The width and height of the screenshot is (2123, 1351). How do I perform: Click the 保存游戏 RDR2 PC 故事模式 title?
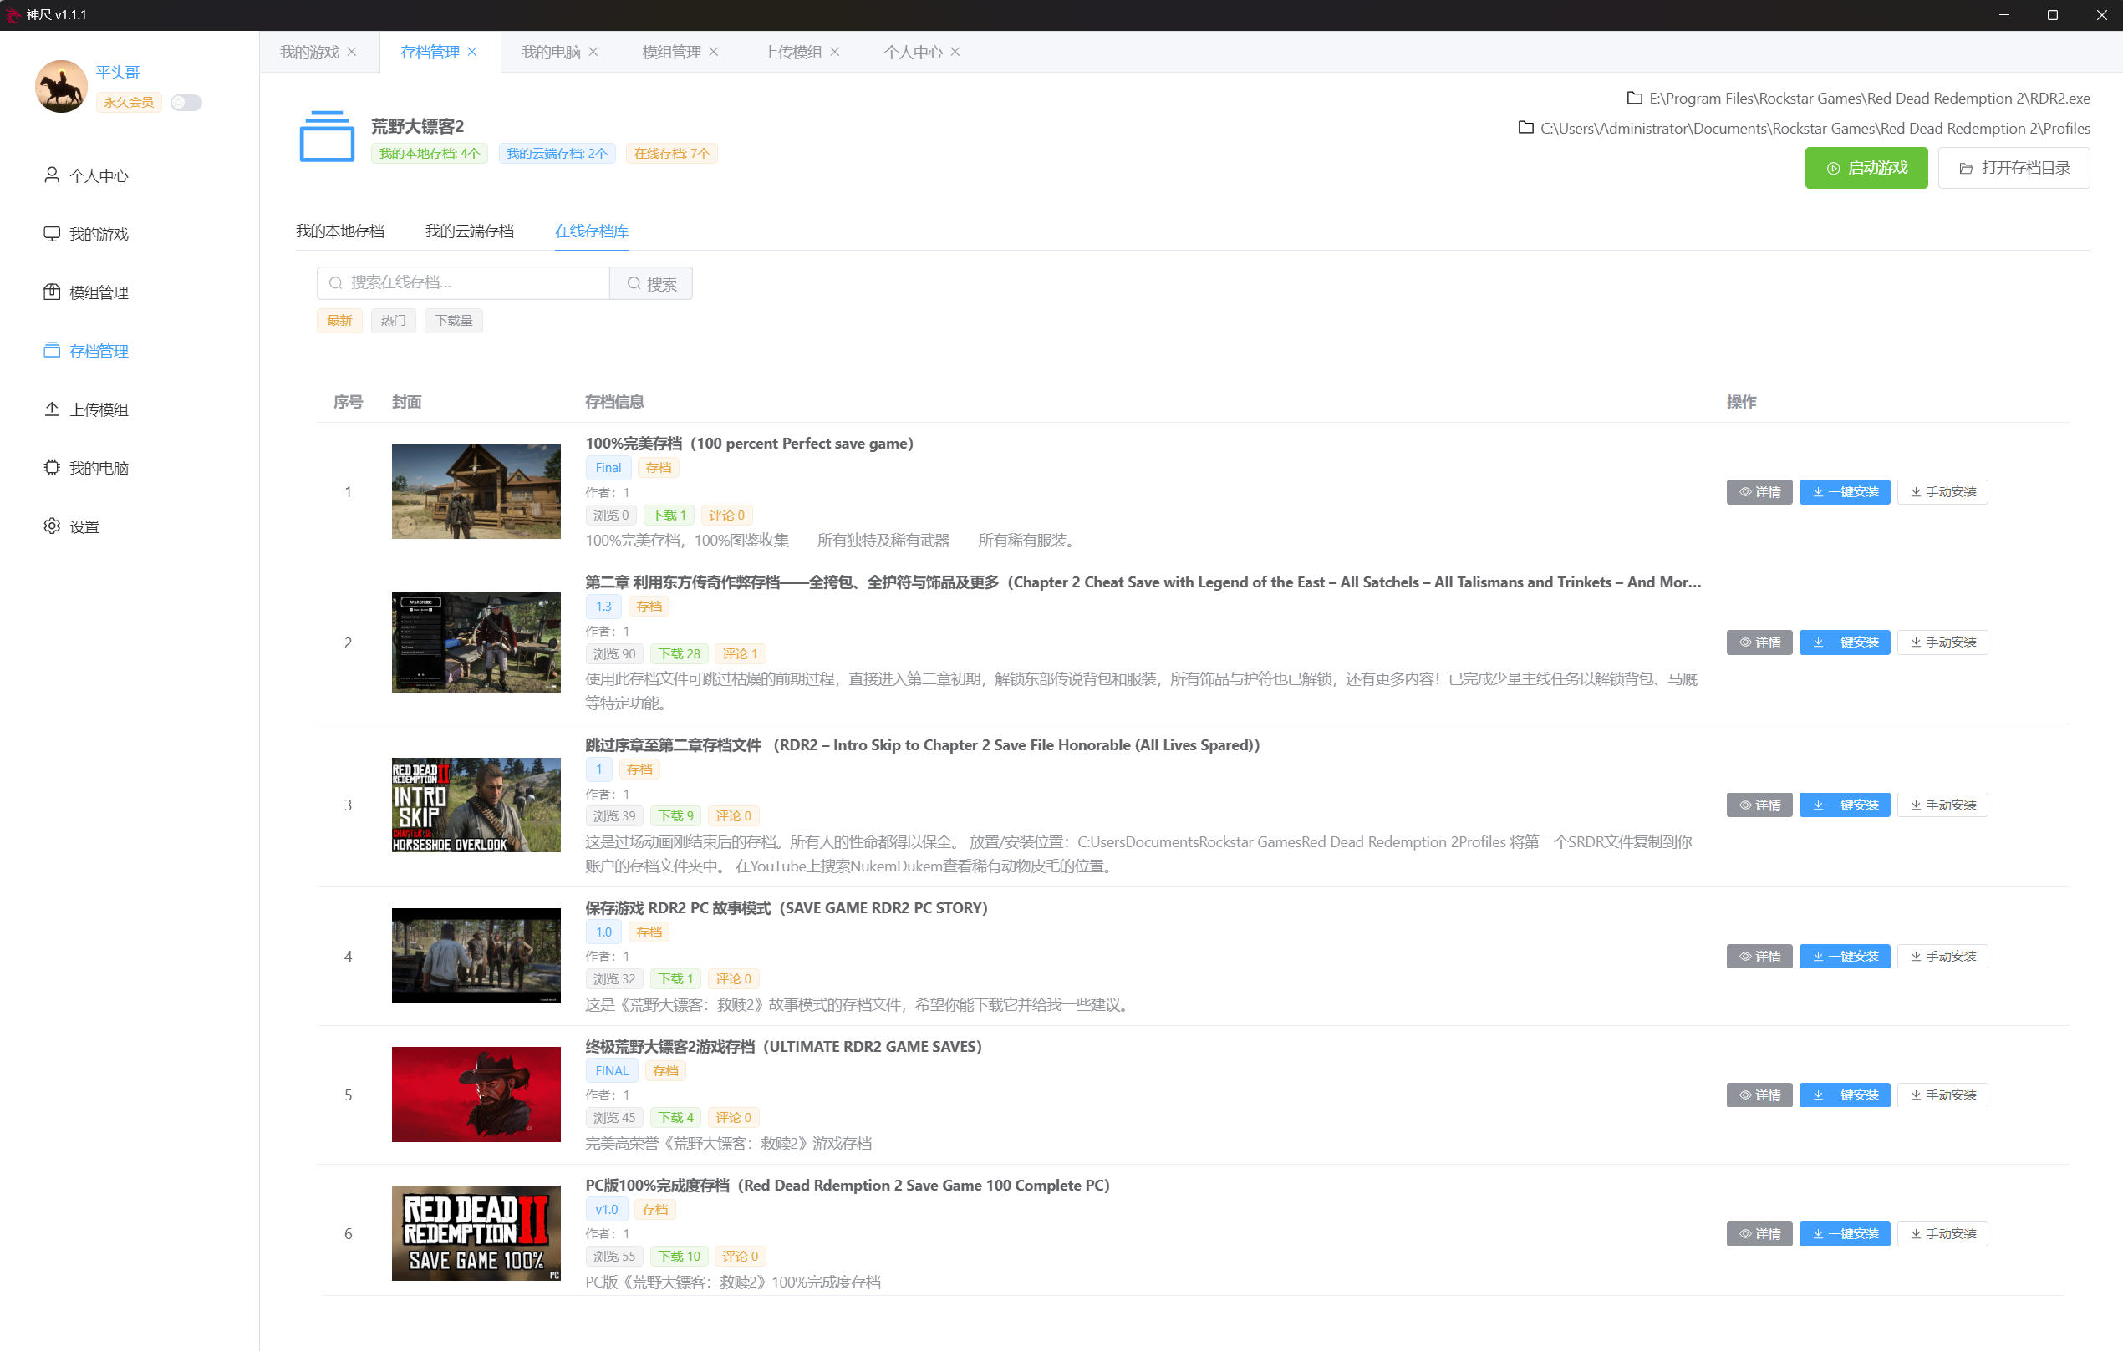(x=787, y=907)
